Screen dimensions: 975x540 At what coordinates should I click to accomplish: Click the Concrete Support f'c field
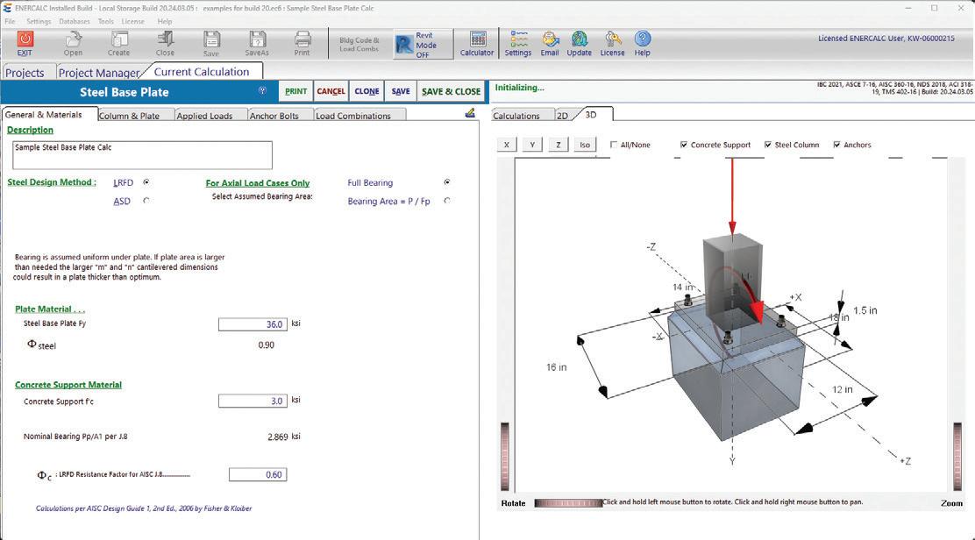tap(253, 401)
